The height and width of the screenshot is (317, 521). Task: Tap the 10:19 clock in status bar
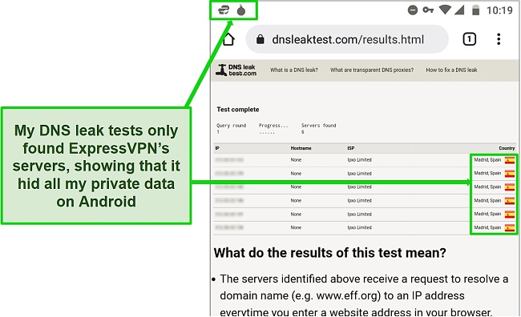(x=499, y=10)
